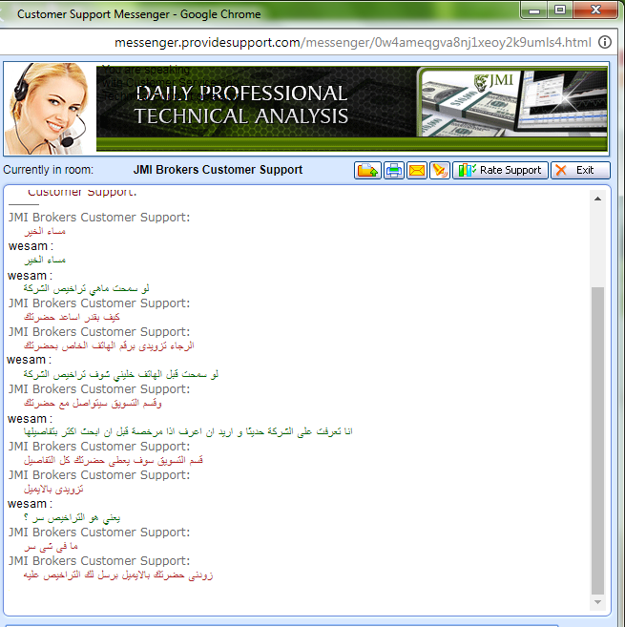
Task: Click 'JMI Brokers Customer Support' room title
Action: click(218, 170)
